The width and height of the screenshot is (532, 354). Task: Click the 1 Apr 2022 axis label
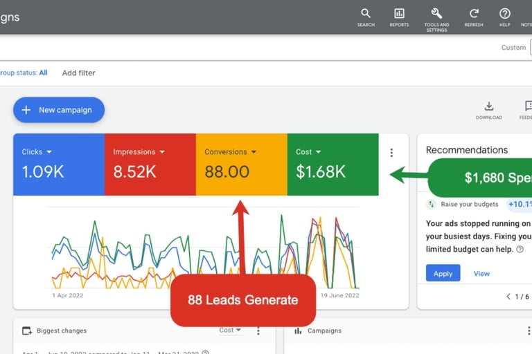click(x=67, y=295)
